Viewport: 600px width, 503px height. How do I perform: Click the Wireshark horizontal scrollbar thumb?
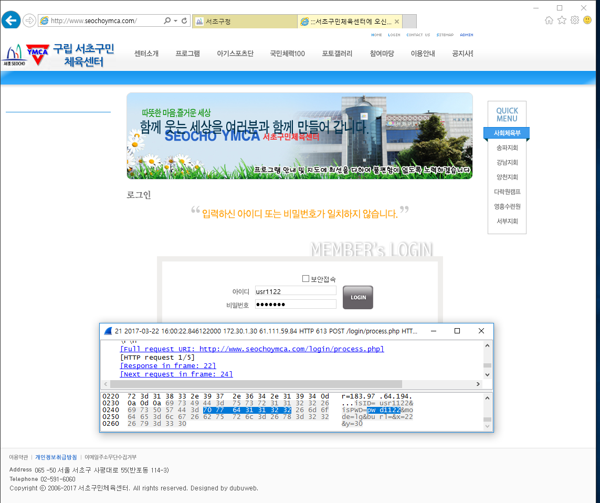coord(256,384)
